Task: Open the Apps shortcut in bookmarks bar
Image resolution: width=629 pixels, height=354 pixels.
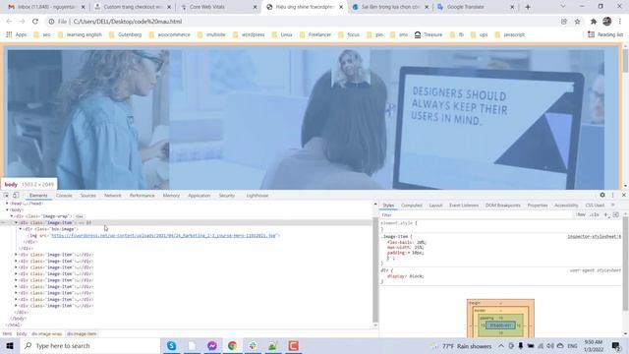Action: [x=16, y=35]
